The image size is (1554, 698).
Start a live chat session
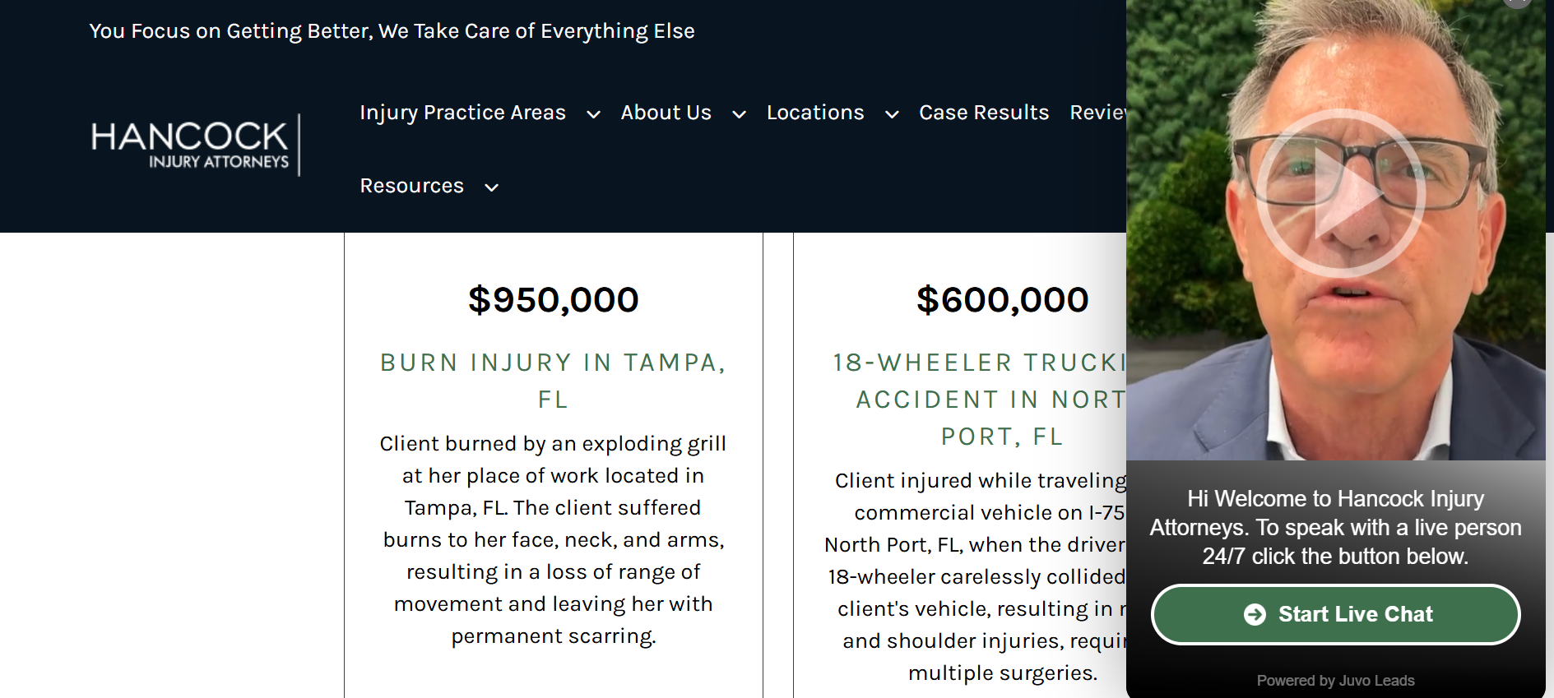pos(1335,614)
